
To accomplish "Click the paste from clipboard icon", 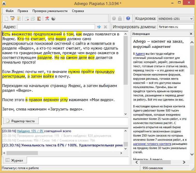I will click(39, 18).
